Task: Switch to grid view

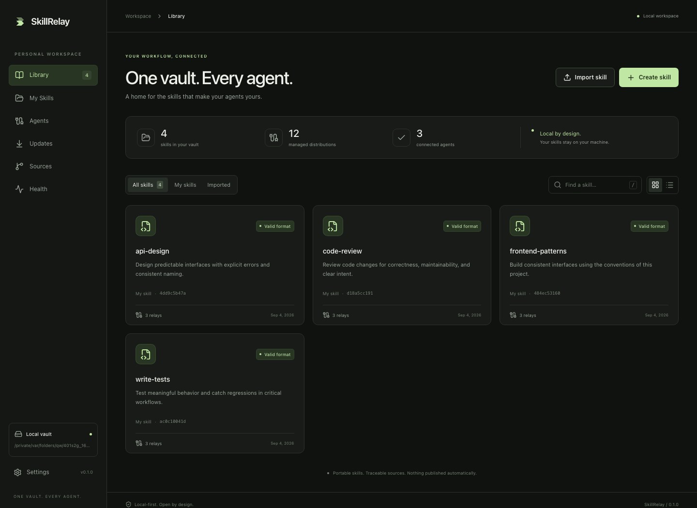Action: pyautogui.click(x=655, y=185)
